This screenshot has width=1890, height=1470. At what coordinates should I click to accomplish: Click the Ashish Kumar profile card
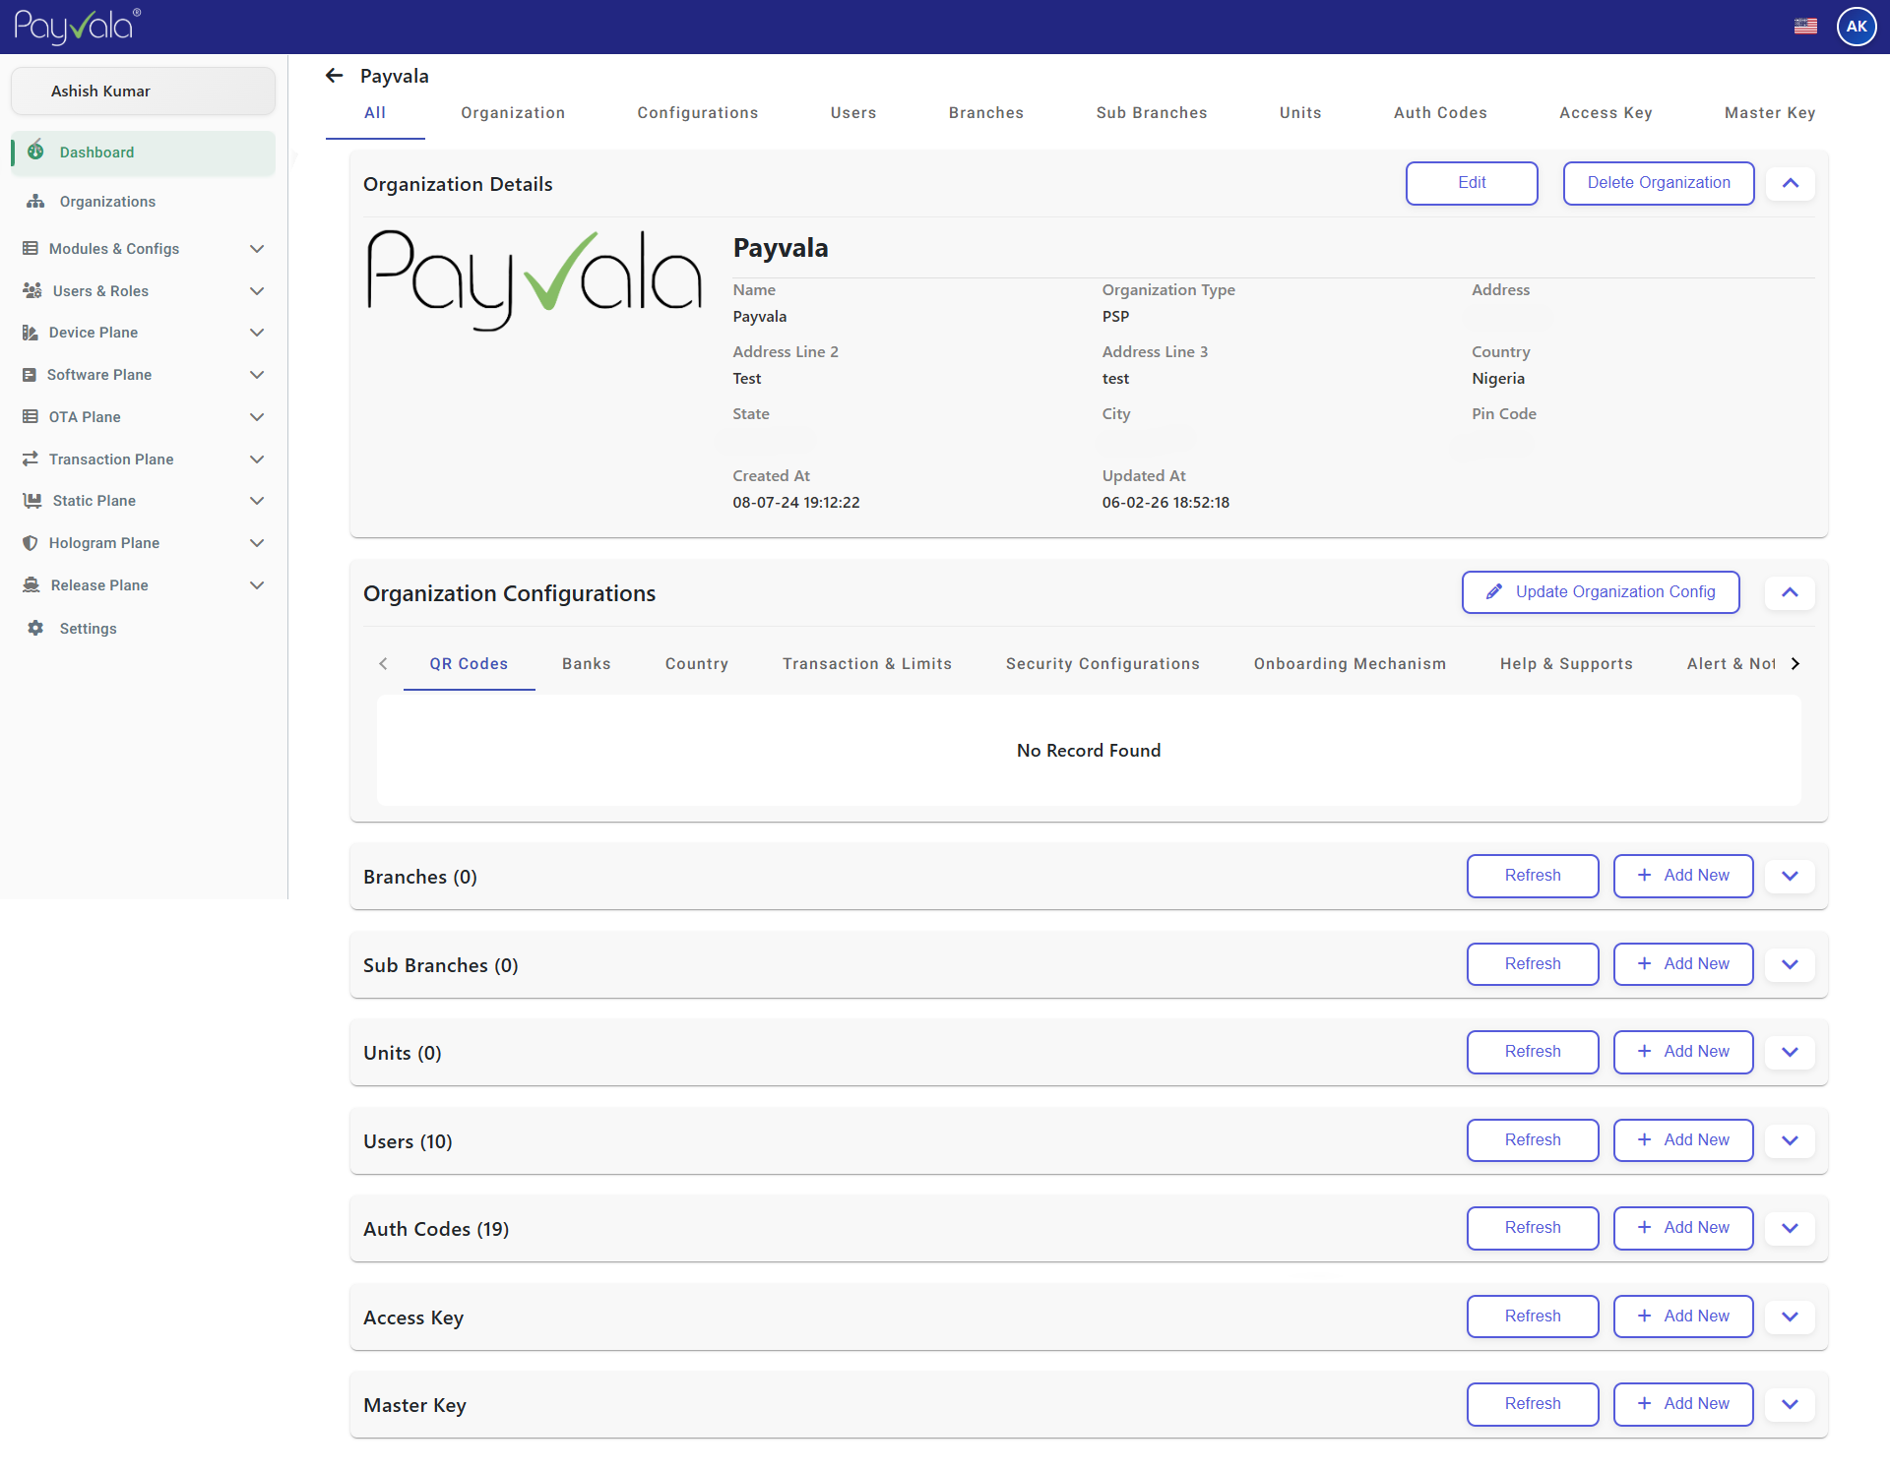coord(143,91)
